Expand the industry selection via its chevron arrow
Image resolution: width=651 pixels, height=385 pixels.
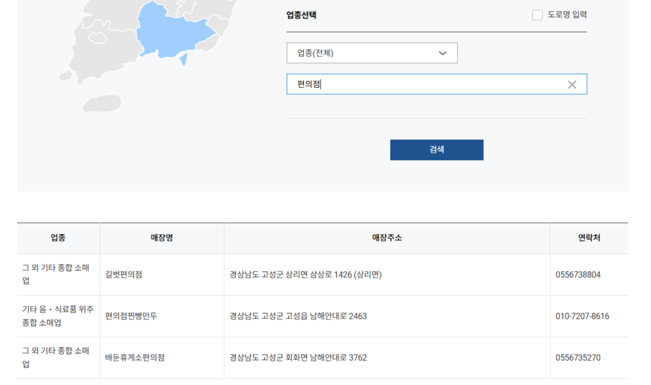442,53
